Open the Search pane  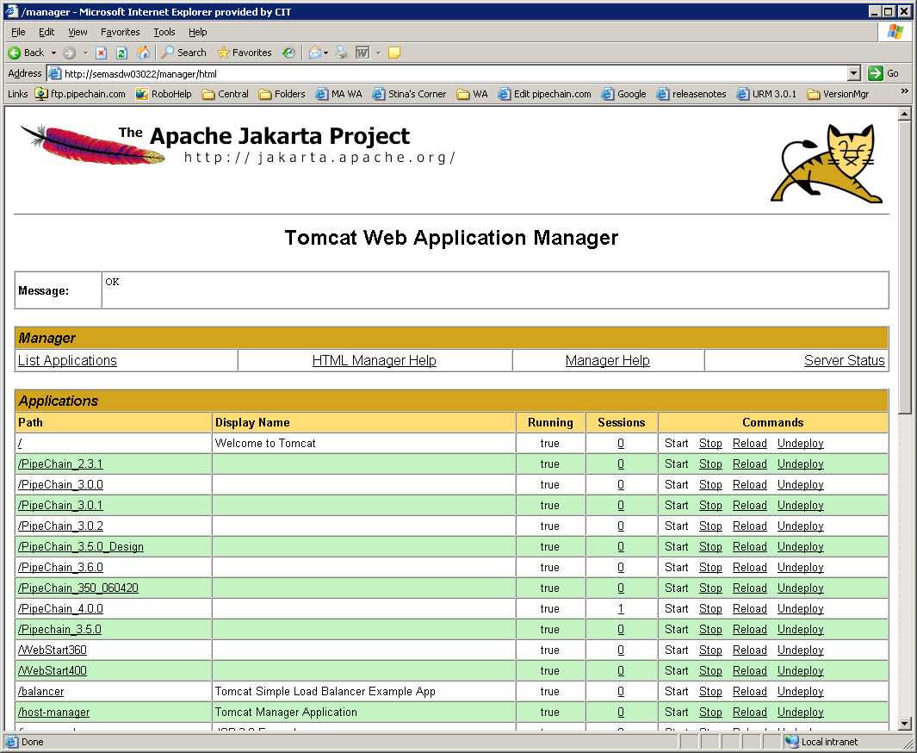tap(184, 53)
